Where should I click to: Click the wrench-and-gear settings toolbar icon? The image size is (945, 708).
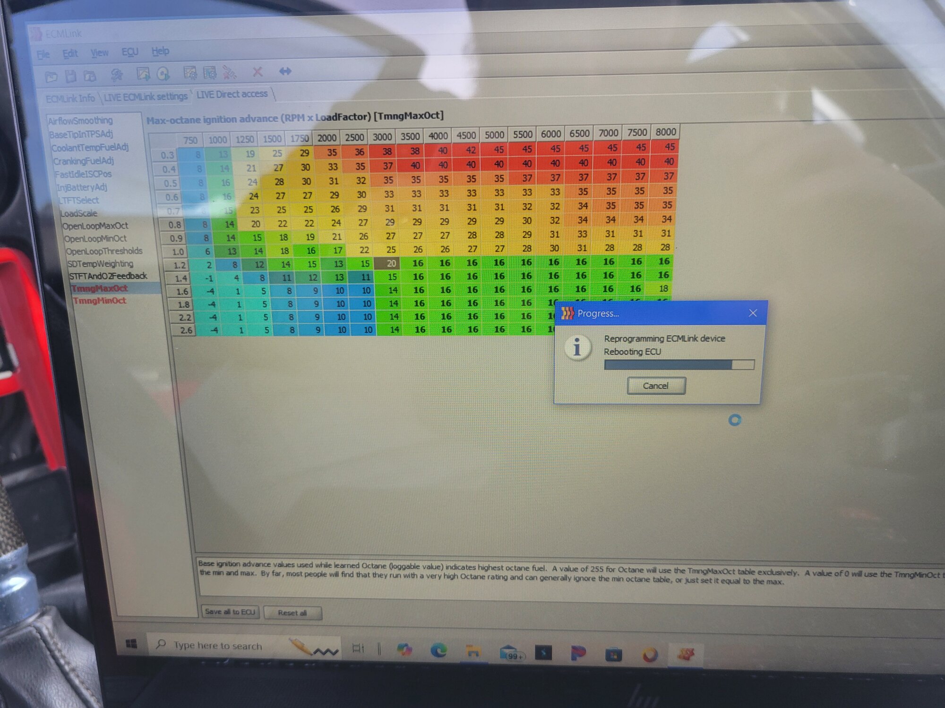(116, 75)
